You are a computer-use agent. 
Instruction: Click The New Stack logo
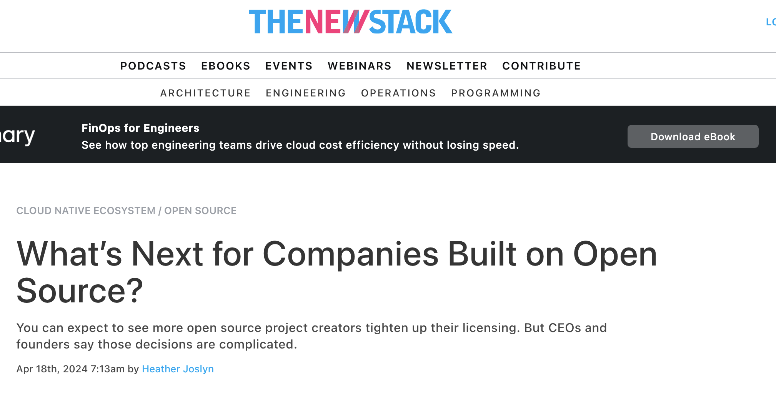point(350,22)
